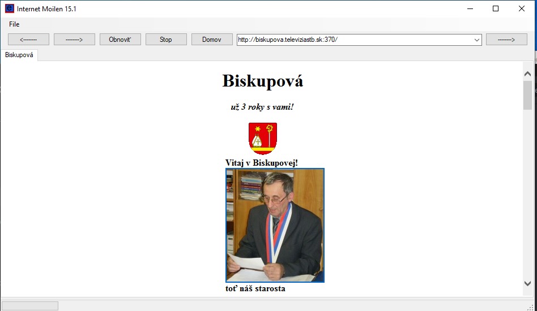This screenshot has width=537, height=311.
Task: Maximize the Internet Moilen window
Action: (496, 8)
